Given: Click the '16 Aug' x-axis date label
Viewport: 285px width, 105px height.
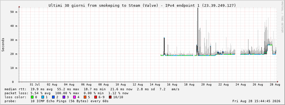Looking at the screenshot, I should coord(172,85).
